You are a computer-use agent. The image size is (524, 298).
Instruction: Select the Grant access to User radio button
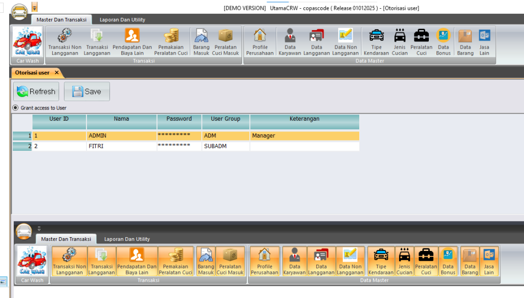[15, 108]
